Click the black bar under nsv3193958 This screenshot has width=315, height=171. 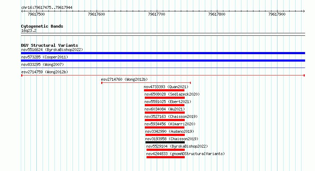pyautogui.click(x=165, y=142)
